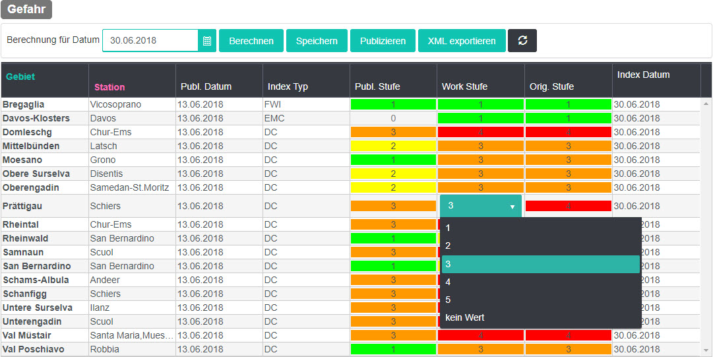Click the truncated Santa Maria,Mues… station cell
The width and height of the screenshot is (713, 357).
[133, 336]
